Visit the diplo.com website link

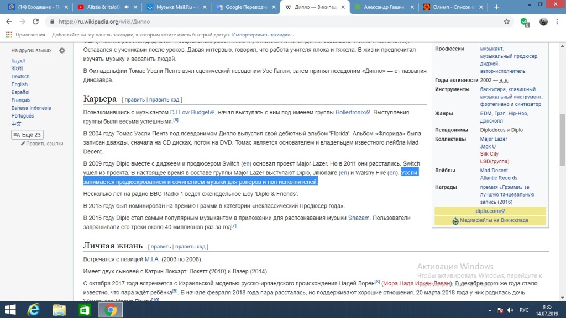(x=490, y=211)
